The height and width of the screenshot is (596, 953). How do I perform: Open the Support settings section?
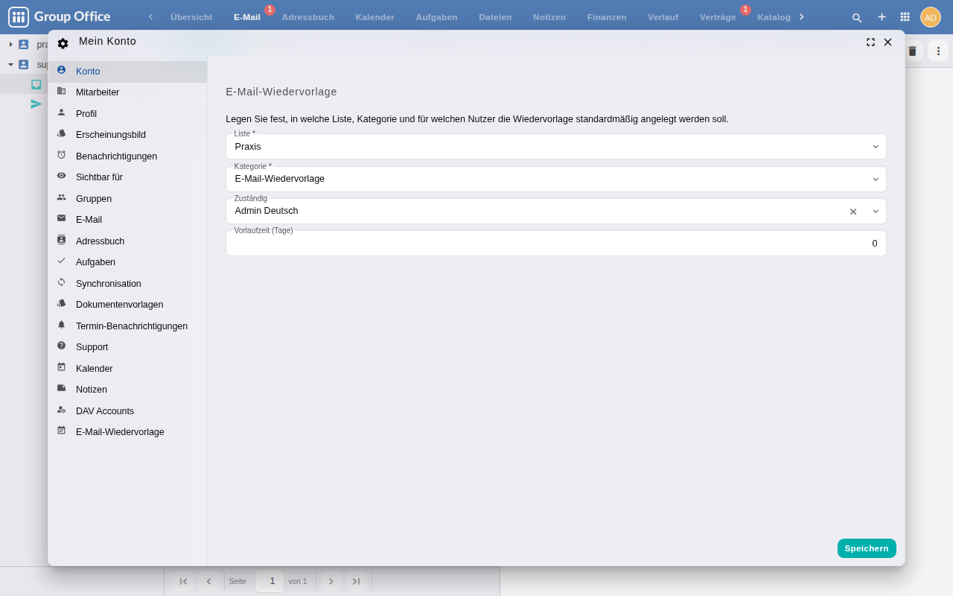(127, 347)
